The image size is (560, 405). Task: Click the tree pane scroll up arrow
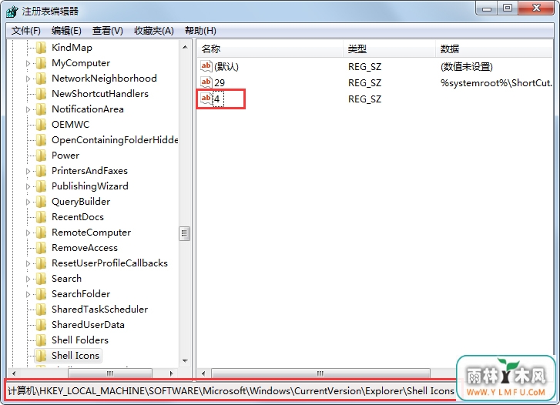tap(185, 47)
